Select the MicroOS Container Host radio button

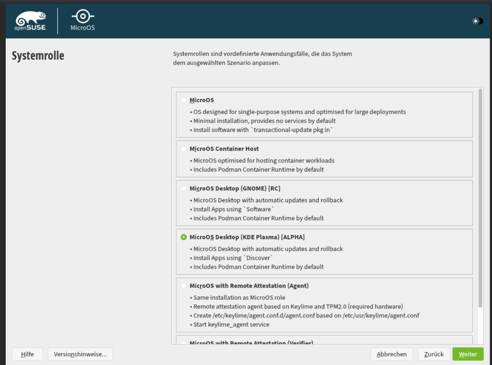tap(184, 149)
